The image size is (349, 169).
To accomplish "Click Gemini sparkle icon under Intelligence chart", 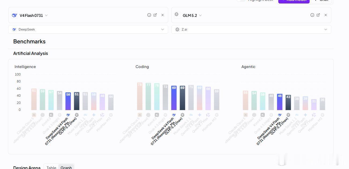I will click(x=94, y=115).
